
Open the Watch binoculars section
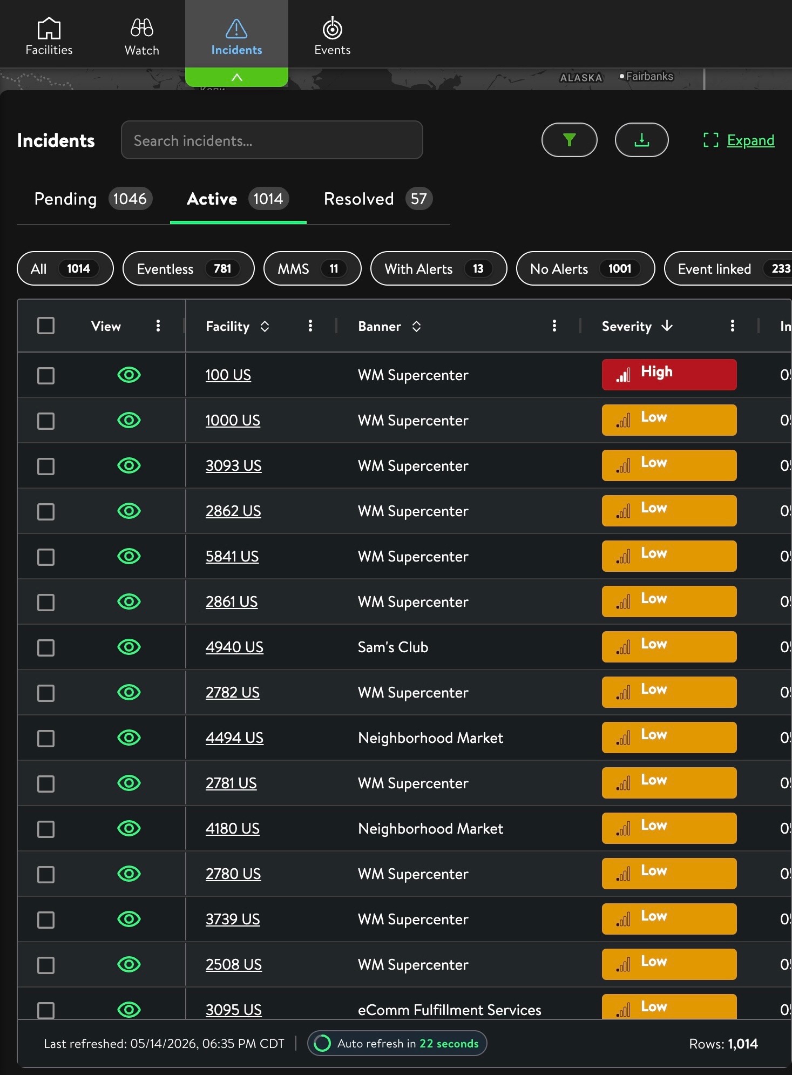point(142,36)
